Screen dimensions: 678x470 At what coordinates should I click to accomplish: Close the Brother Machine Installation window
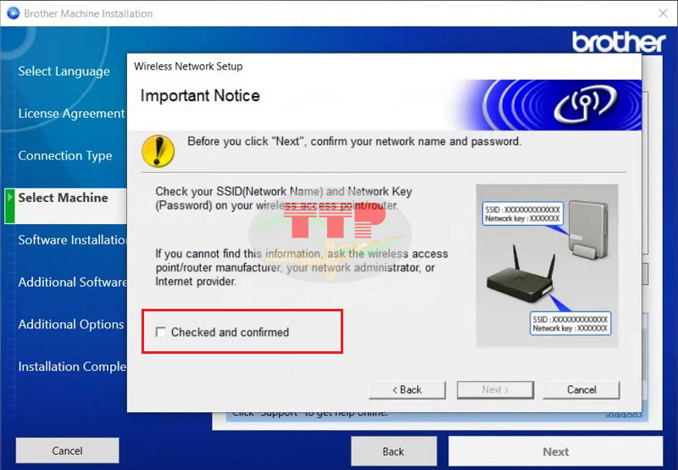click(x=663, y=14)
